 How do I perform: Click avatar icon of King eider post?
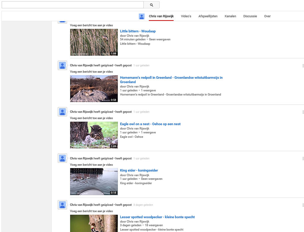[62, 158]
